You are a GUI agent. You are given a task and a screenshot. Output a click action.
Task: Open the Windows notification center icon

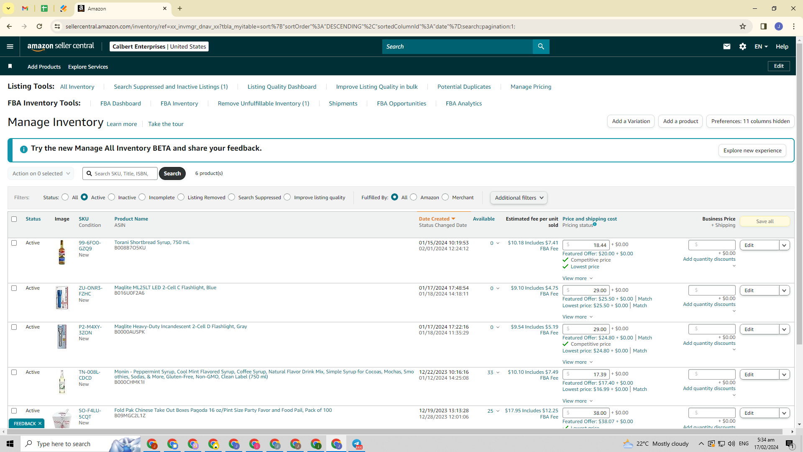790,444
